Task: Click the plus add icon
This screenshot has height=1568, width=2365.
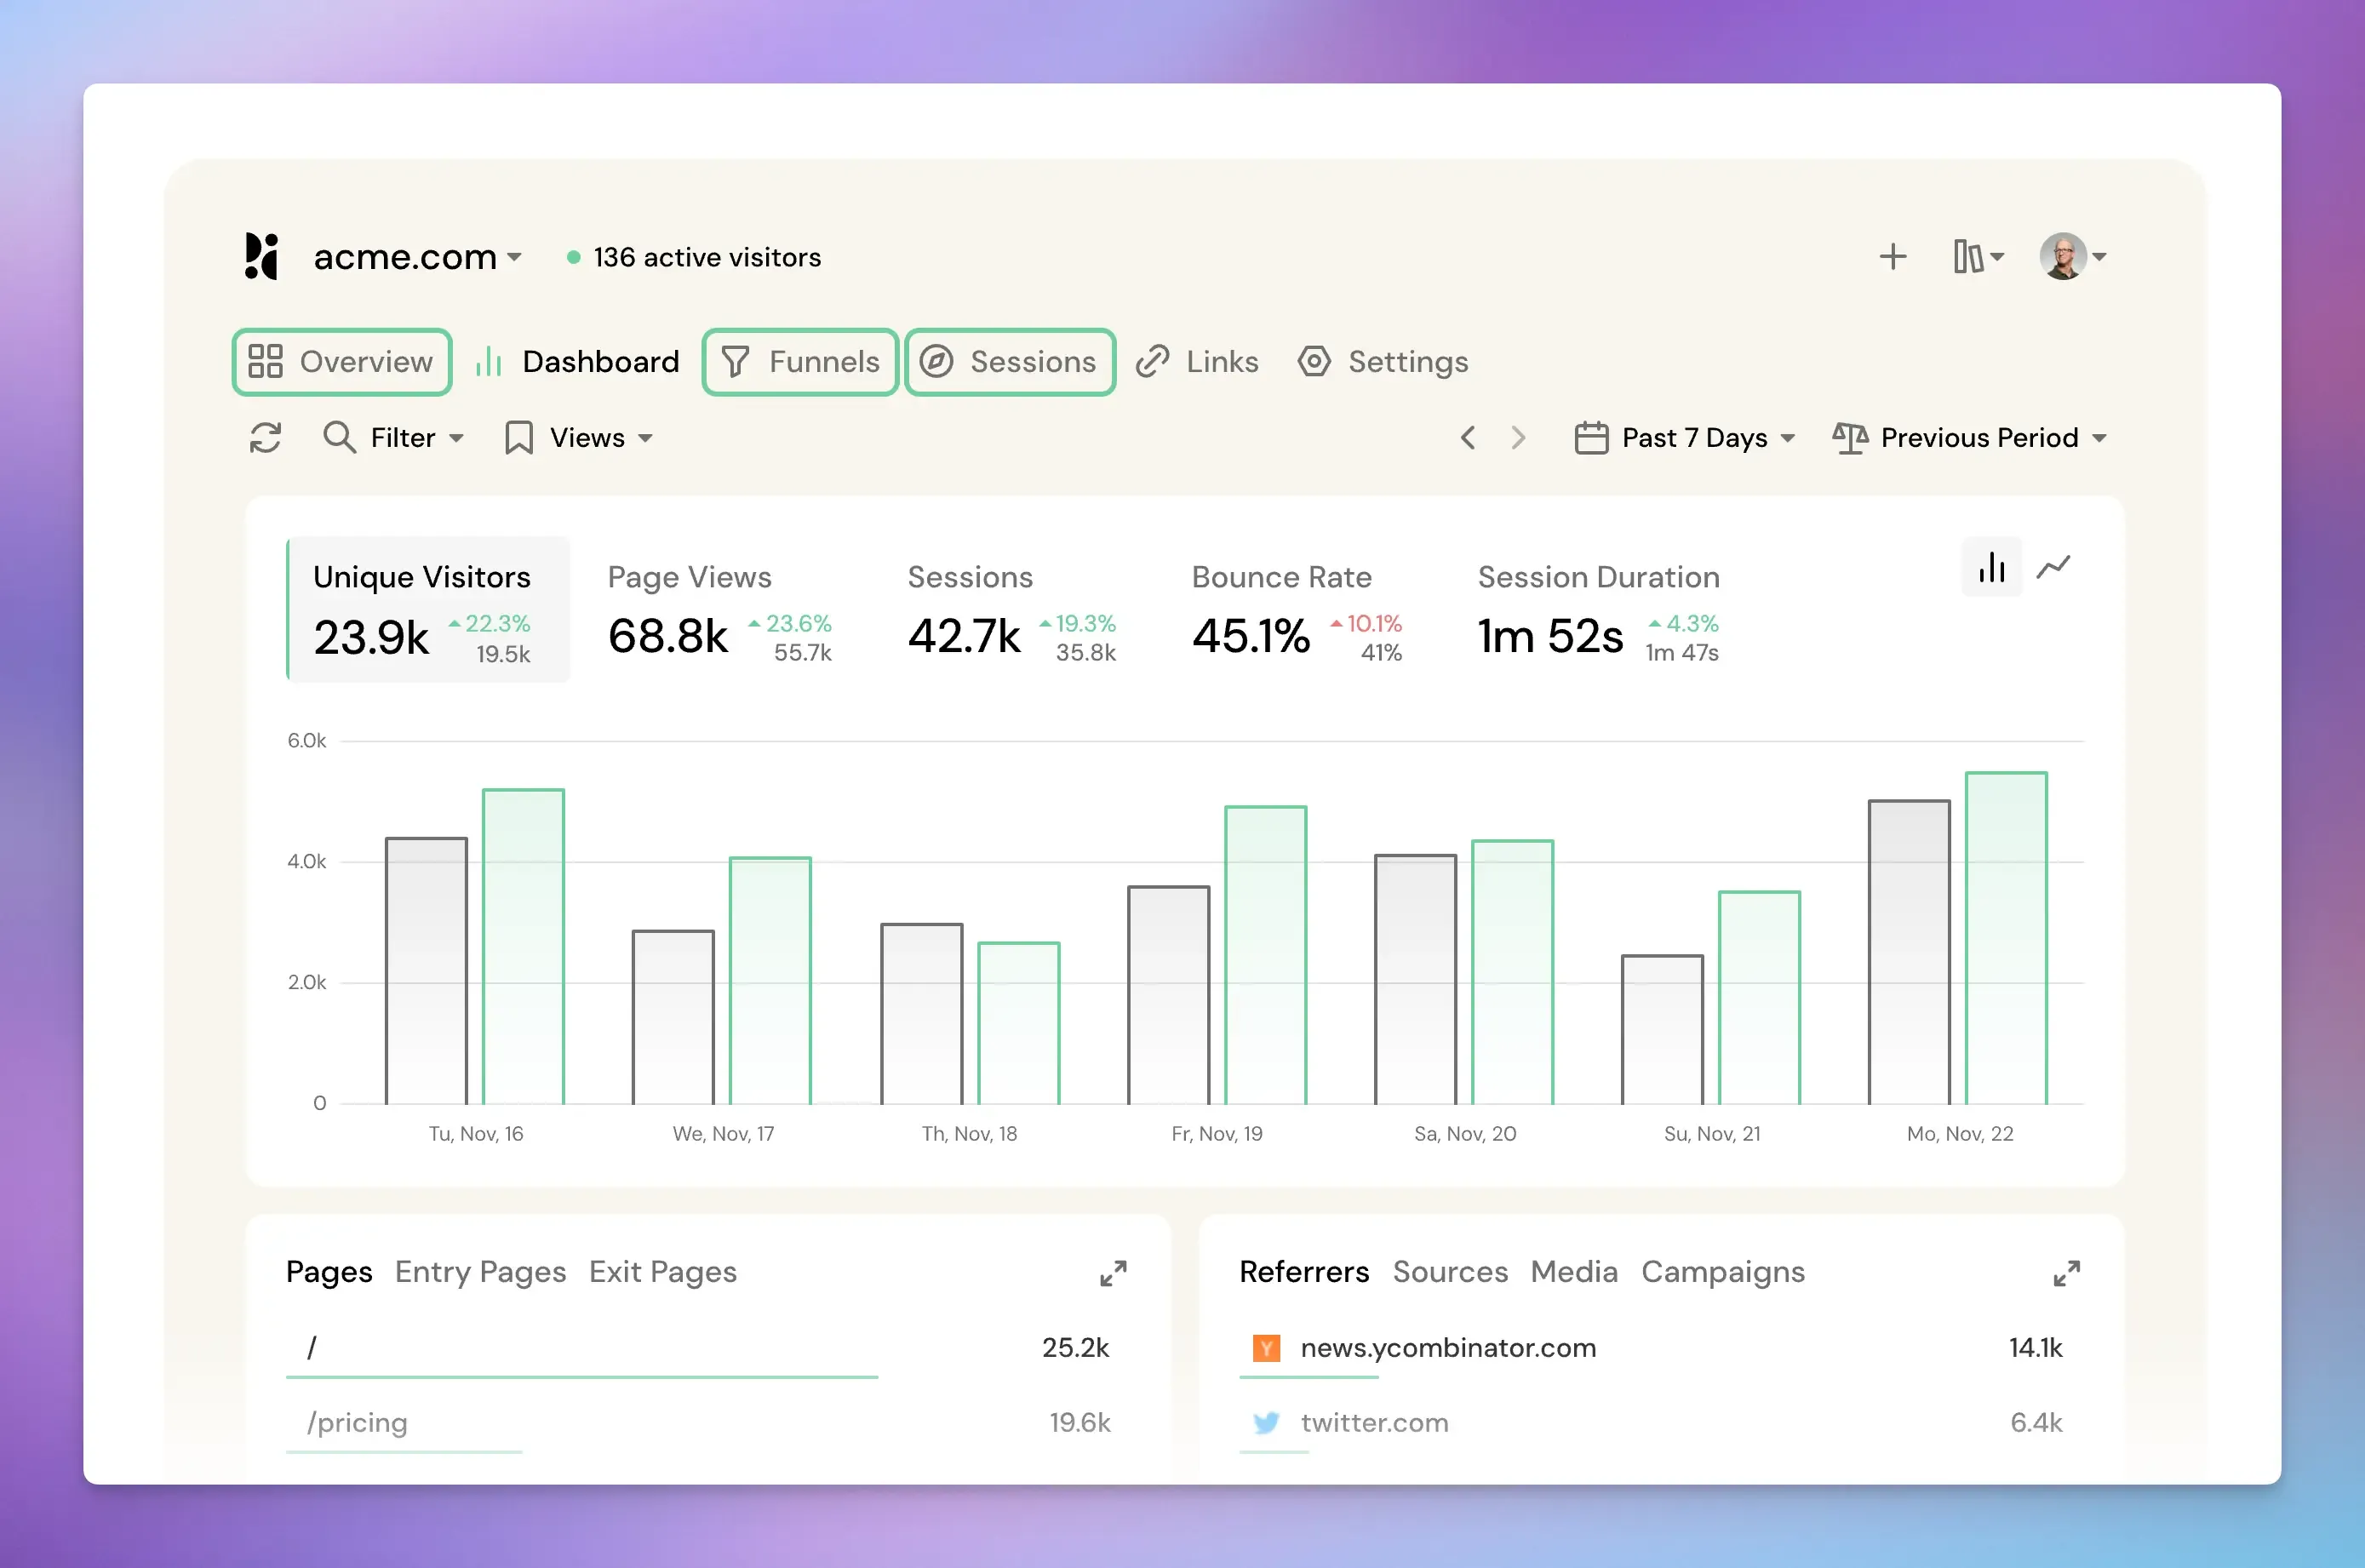Action: (x=1892, y=257)
